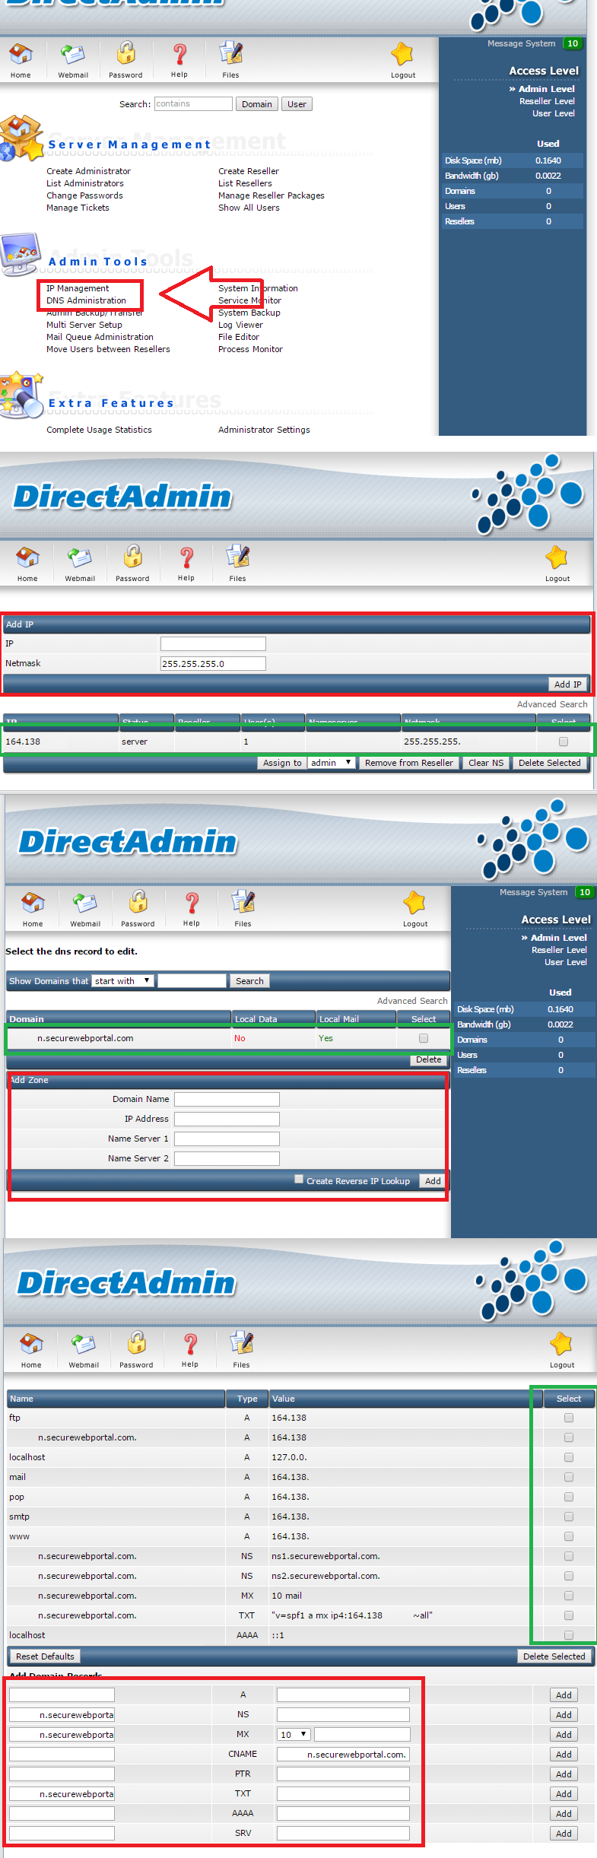The image size is (597, 1858).
Task: Click Password padlock icon on Add IP screen
Action: click(133, 557)
